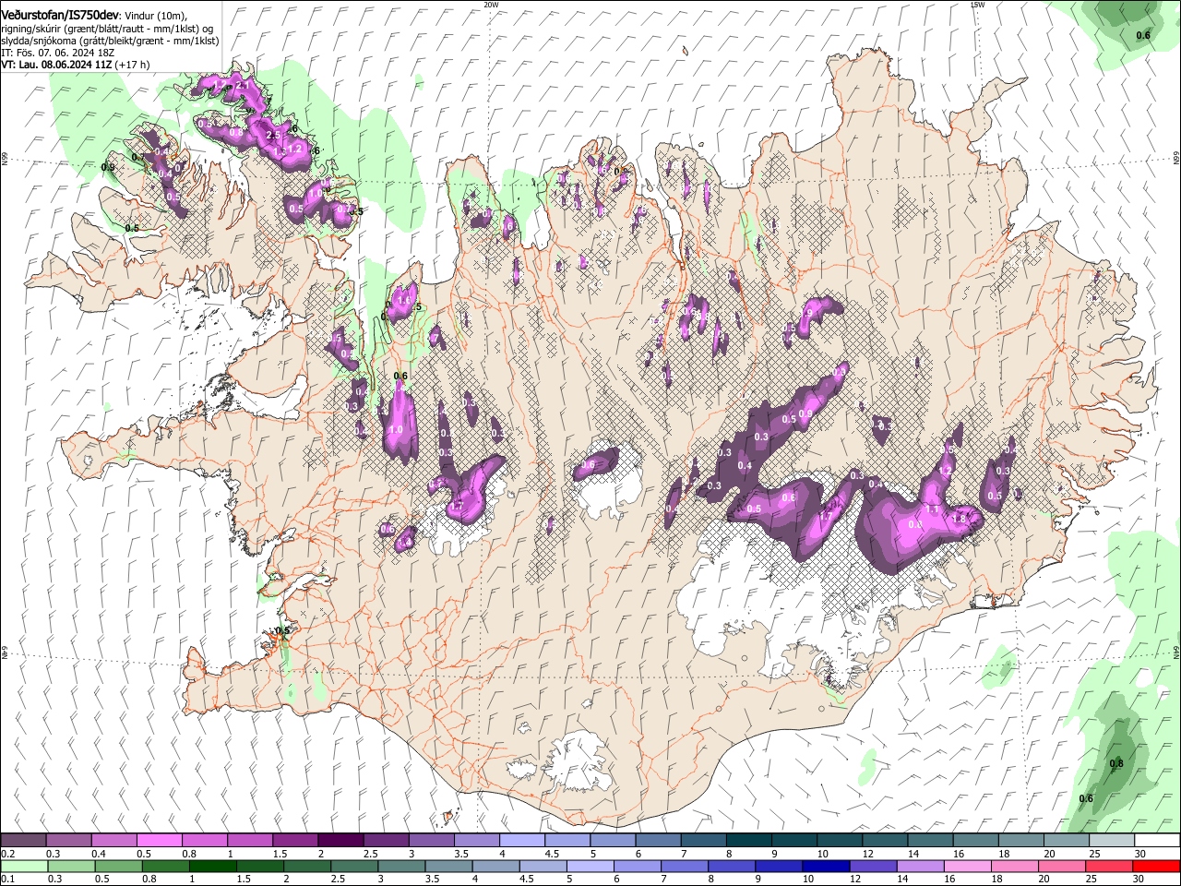This screenshot has height=886, width=1181.
Task: Click the 2.5 snowfall value label
Action: pyautogui.click(x=273, y=135)
